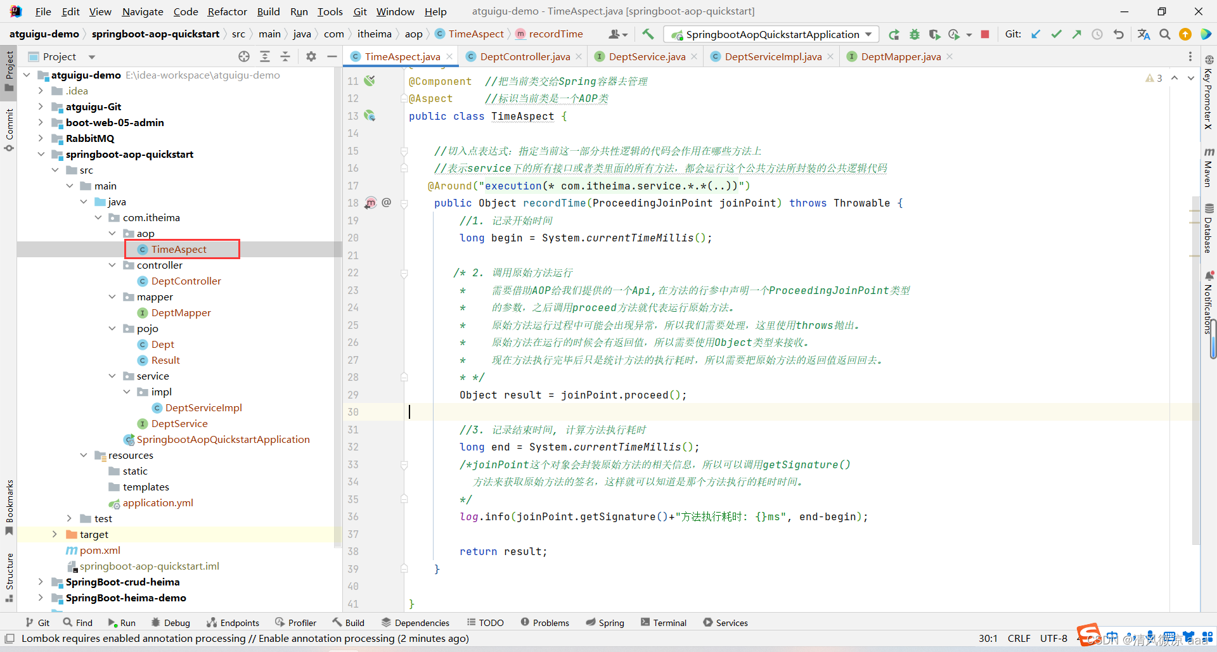1217x652 pixels.
Task: Collapse the springboot-aop-quickstart module
Action: click(x=41, y=154)
